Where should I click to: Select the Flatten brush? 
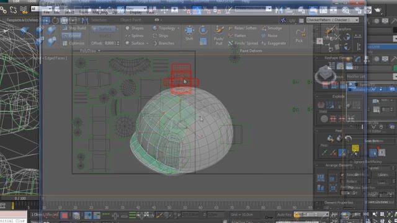coord(238,36)
